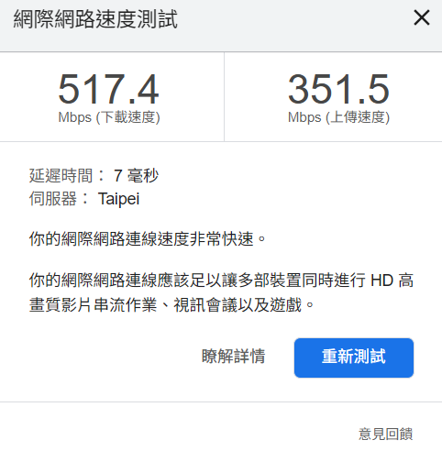
Task: Close the 網際網路速度測試 dialog with the X
Action: coord(422,17)
